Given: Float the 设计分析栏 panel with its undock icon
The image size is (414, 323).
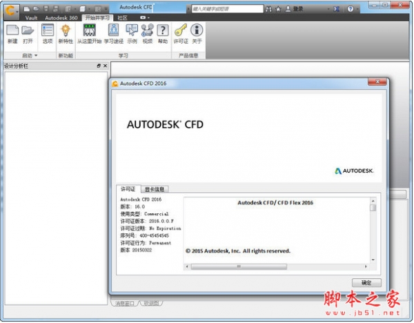Looking at the screenshot, I should tap(99, 66).
